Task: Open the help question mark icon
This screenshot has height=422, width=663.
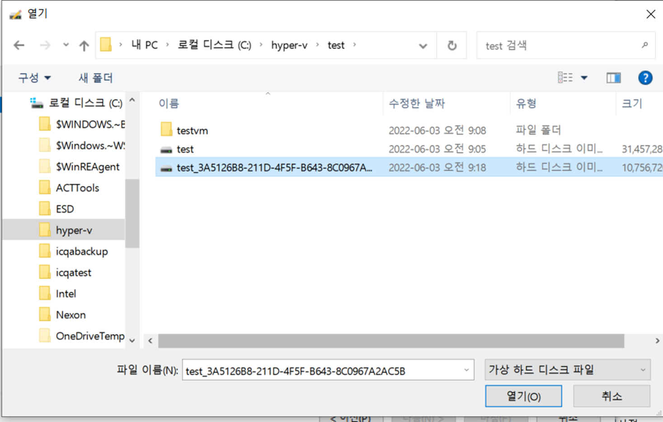Action: [645, 78]
